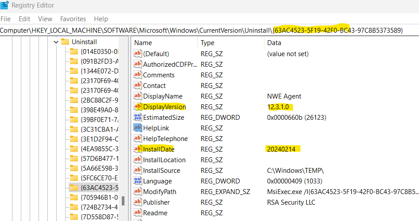Click the Data column header
The width and height of the screenshot is (419, 221).
tap(274, 43)
